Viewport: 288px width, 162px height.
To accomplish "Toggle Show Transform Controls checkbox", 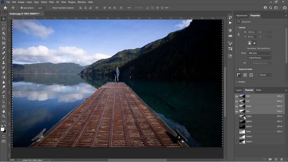I will pos(51,8).
